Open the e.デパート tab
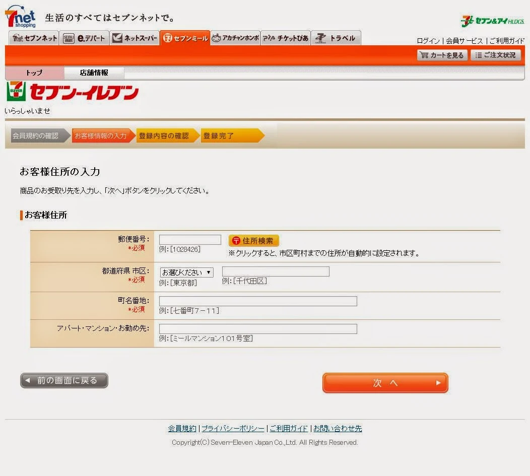530x476 pixels. tap(85, 38)
